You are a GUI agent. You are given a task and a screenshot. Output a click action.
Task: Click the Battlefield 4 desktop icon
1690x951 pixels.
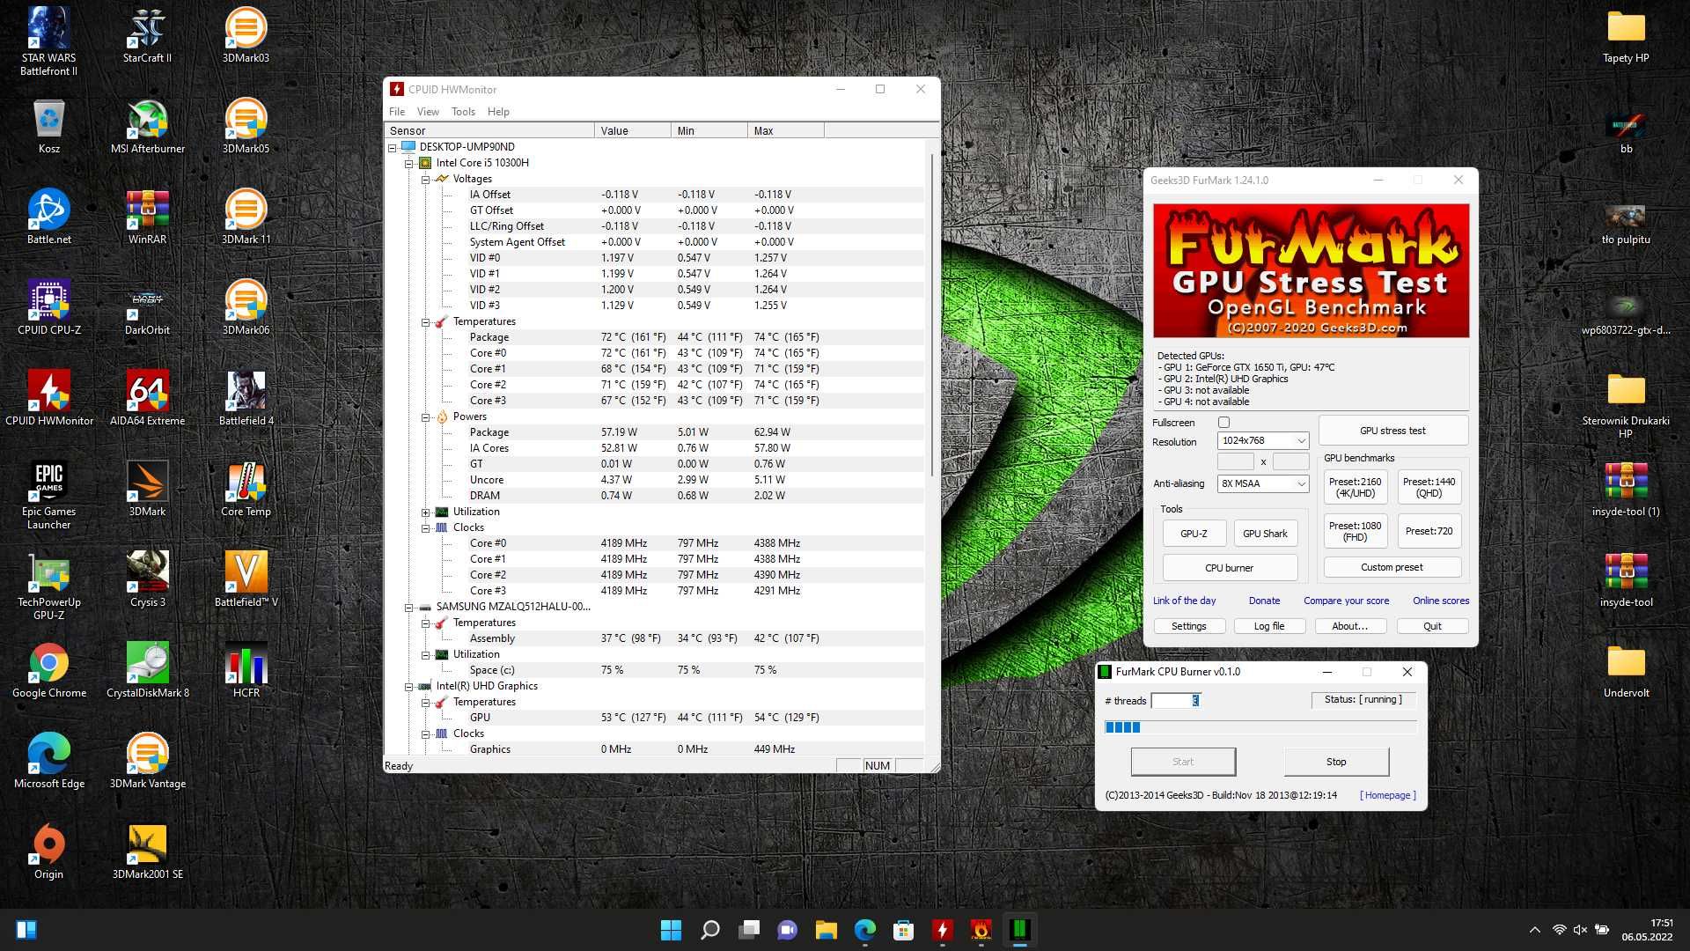(x=246, y=398)
